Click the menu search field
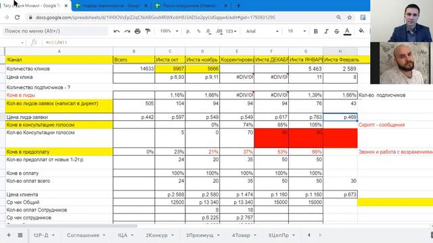The image size is (433, 243). [55, 31]
